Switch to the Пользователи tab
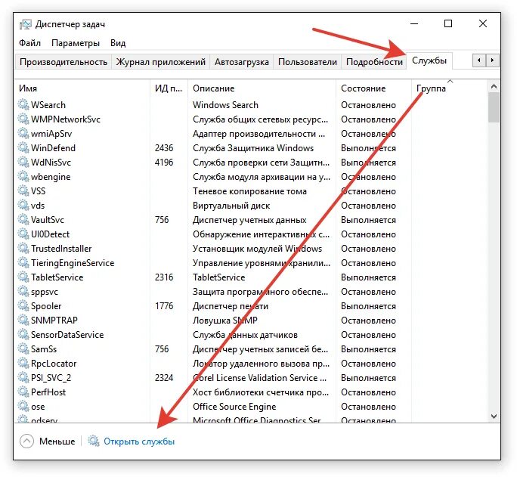Screen dimensions: 517x477 click(x=308, y=62)
